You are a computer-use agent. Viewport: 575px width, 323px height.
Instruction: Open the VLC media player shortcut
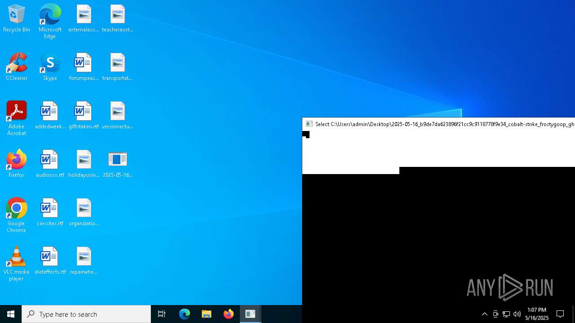click(x=17, y=264)
